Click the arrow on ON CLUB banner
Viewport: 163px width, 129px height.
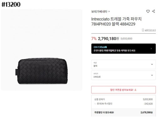(151, 49)
